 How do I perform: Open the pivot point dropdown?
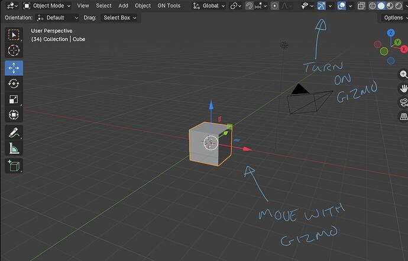click(x=236, y=6)
